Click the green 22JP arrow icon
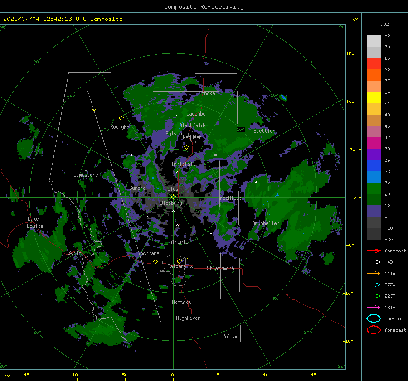 pyautogui.click(x=374, y=296)
